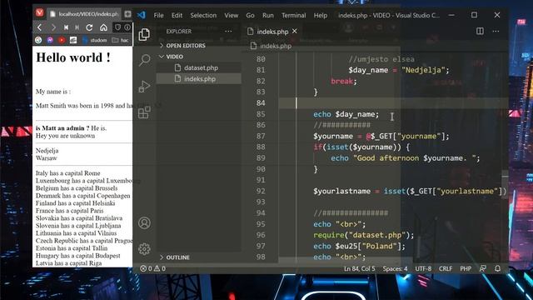Image resolution: width=533 pixels, height=300 pixels.
Task: Click the shield icon in browser address bar
Action: 117,27
